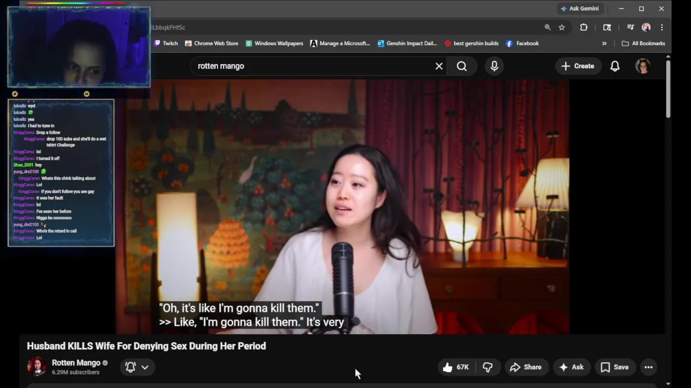This screenshot has width=691, height=388.
Task: Click the Twitter icon under the webcam
Action: point(15,94)
